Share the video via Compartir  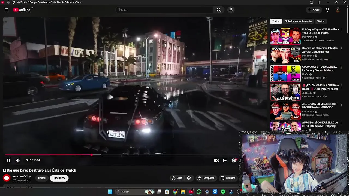(x=206, y=178)
